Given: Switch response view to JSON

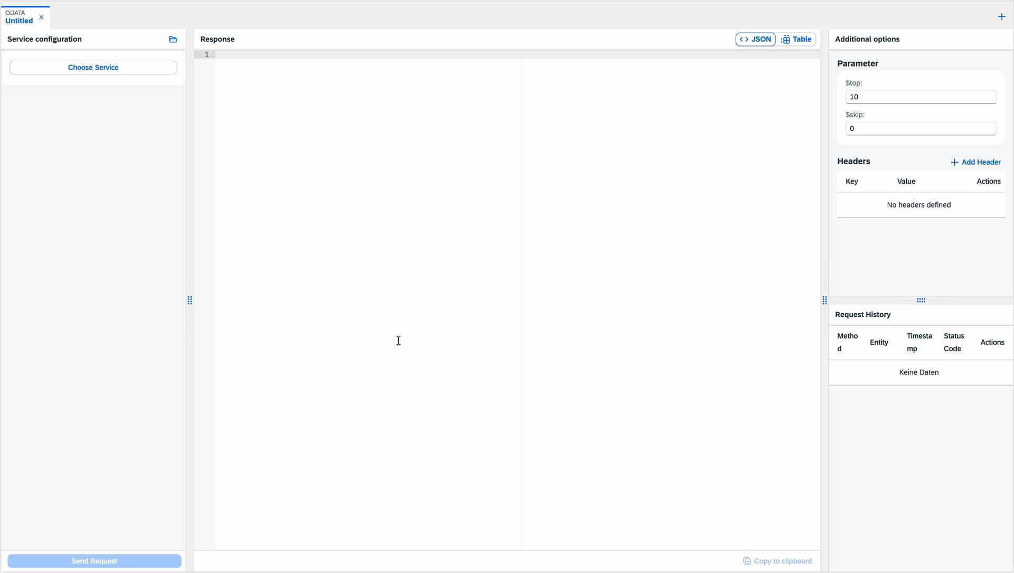Looking at the screenshot, I should pyautogui.click(x=755, y=40).
